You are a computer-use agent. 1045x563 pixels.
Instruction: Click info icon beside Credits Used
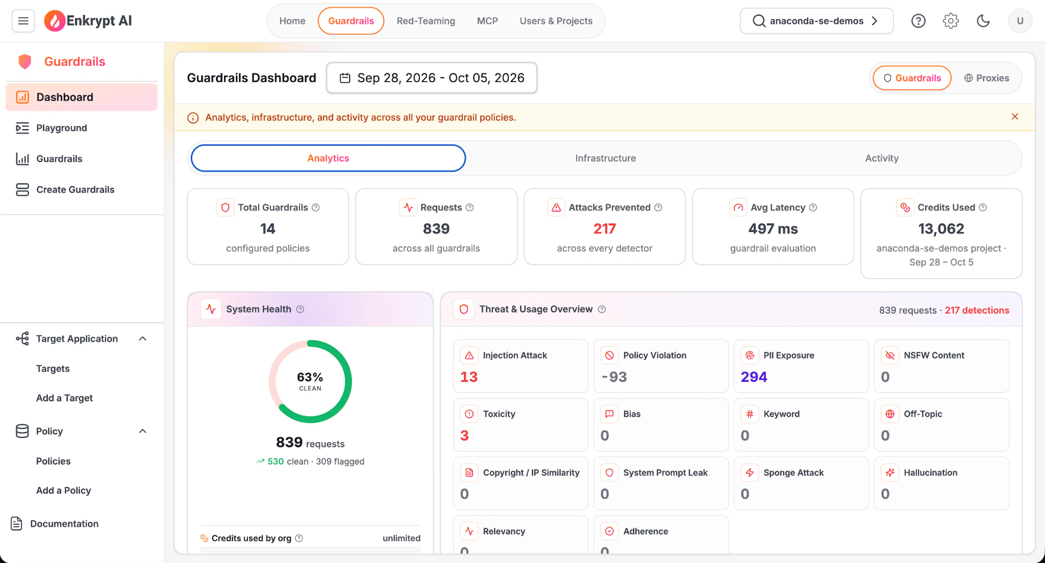tap(982, 208)
